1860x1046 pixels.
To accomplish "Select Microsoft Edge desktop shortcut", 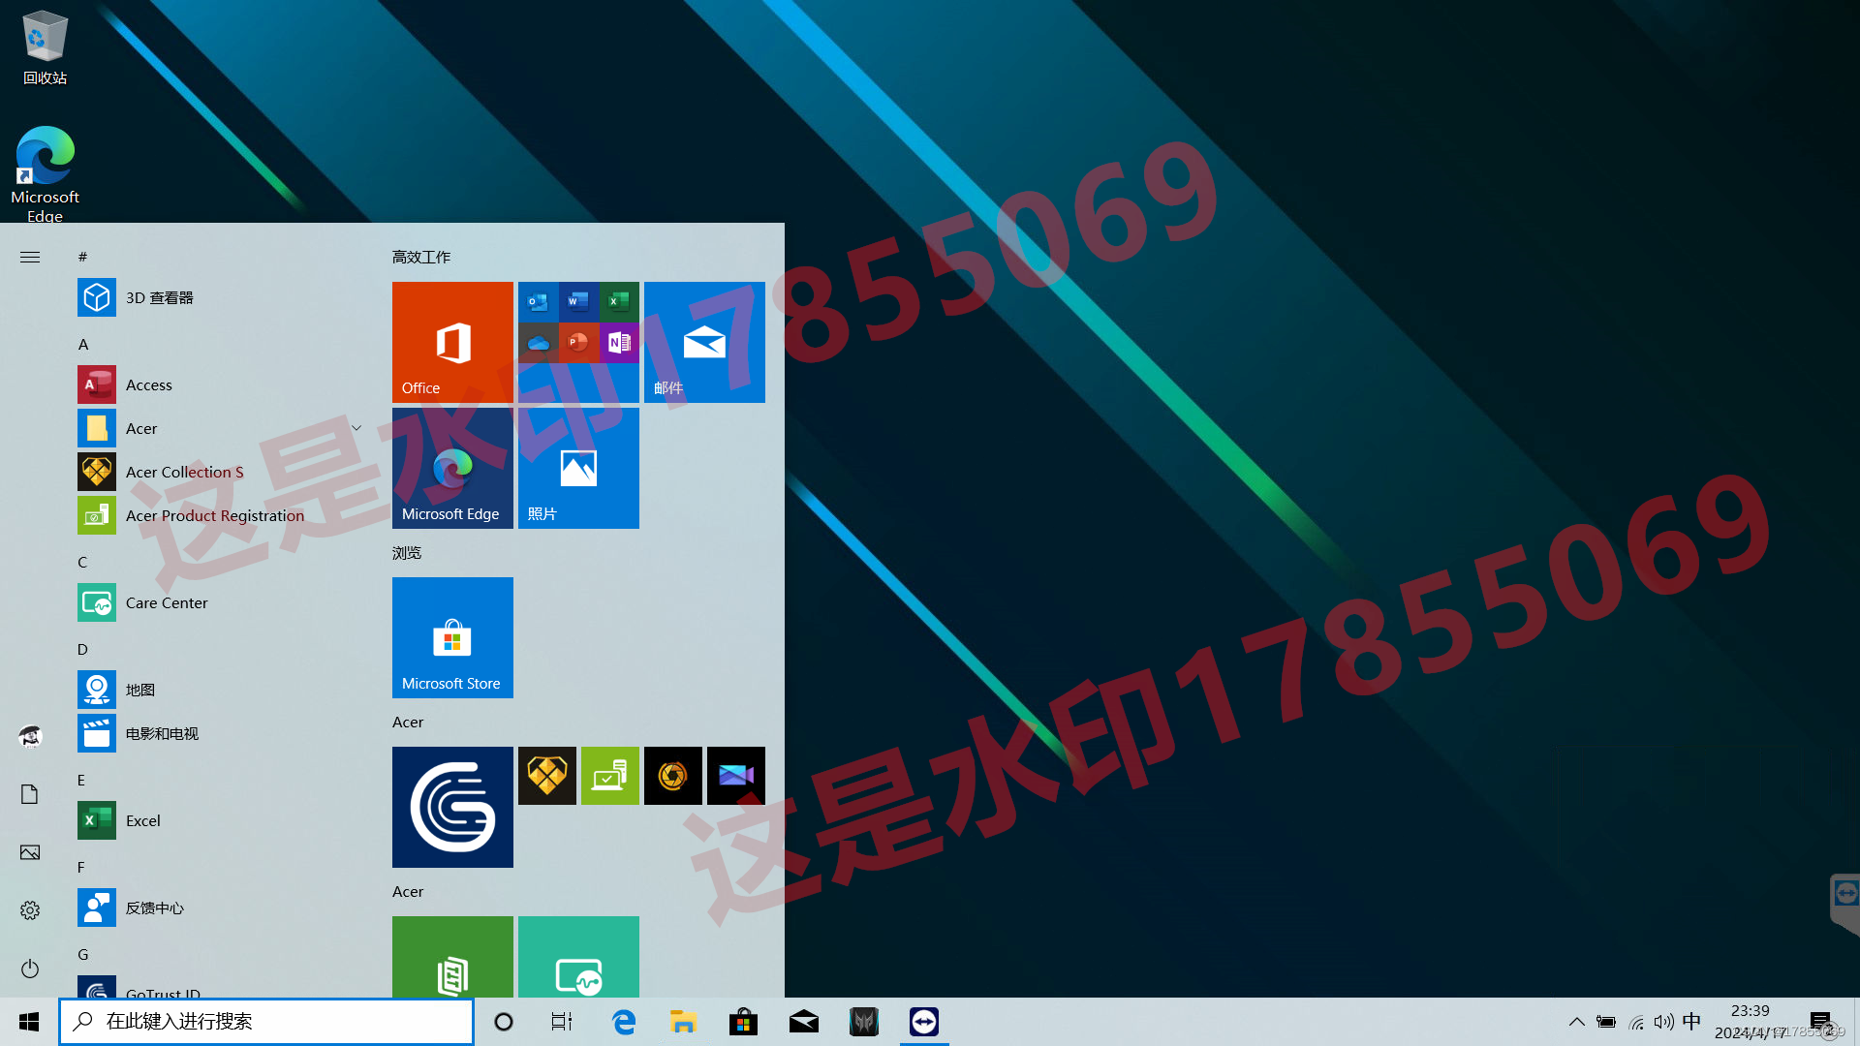I will (45, 174).
